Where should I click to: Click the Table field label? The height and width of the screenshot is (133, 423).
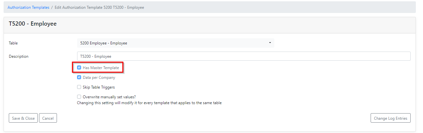pos(13,43)
